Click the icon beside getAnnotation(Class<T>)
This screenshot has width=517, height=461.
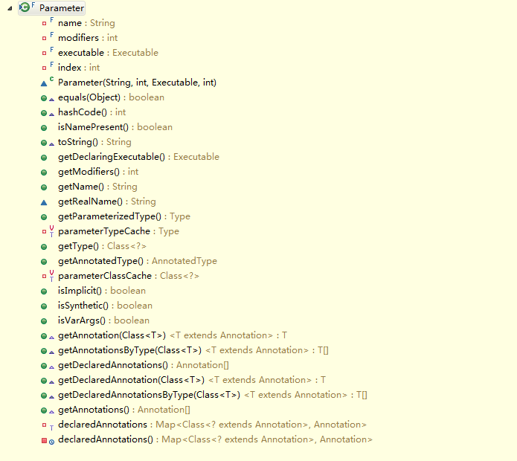(44, 336)
